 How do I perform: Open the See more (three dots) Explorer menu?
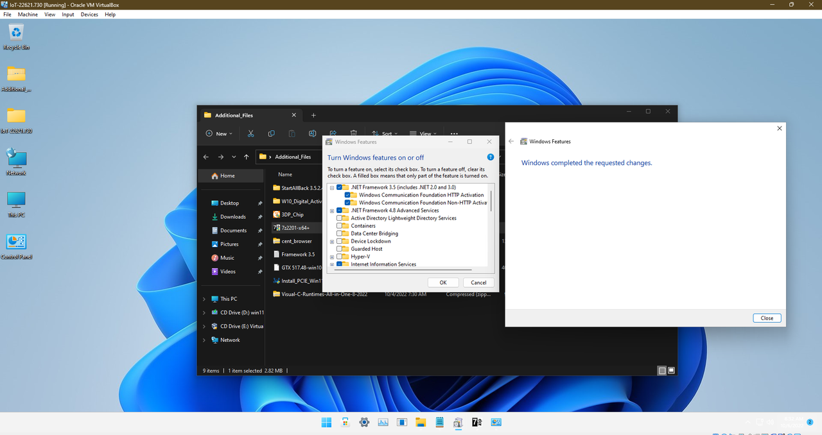pos(454,134)
